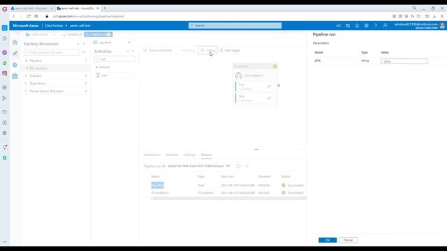
Task: Open the Data Factory home icon
Action: point(15,43)
